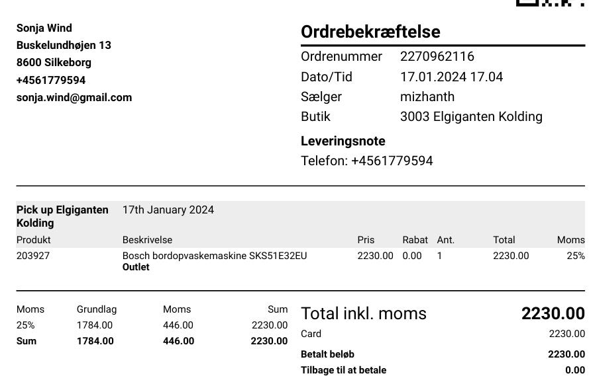Select product number 203927
The width and height of the screenshot is (589, 384).
point(33,256)
